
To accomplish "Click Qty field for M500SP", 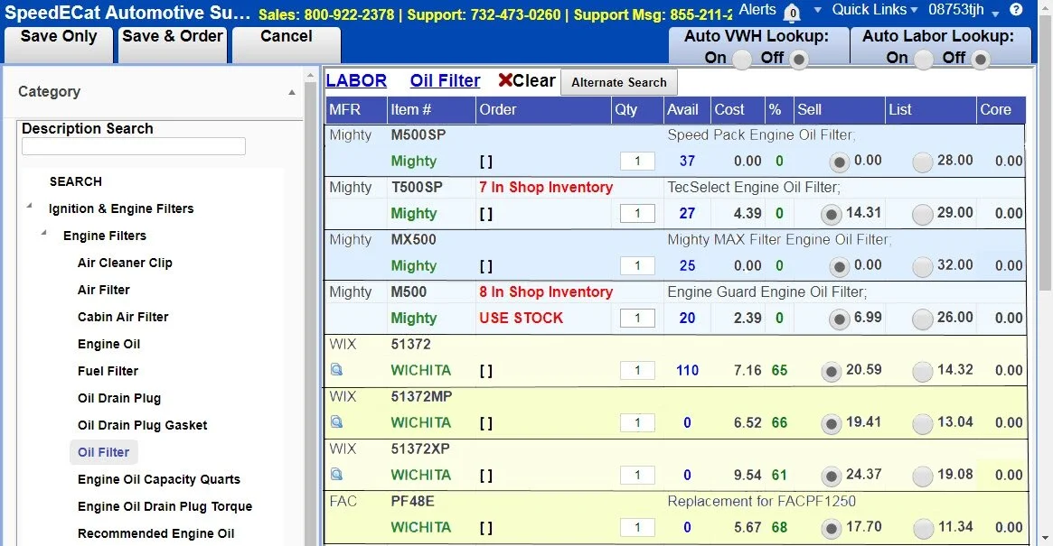I will click(x=637, y=161).
